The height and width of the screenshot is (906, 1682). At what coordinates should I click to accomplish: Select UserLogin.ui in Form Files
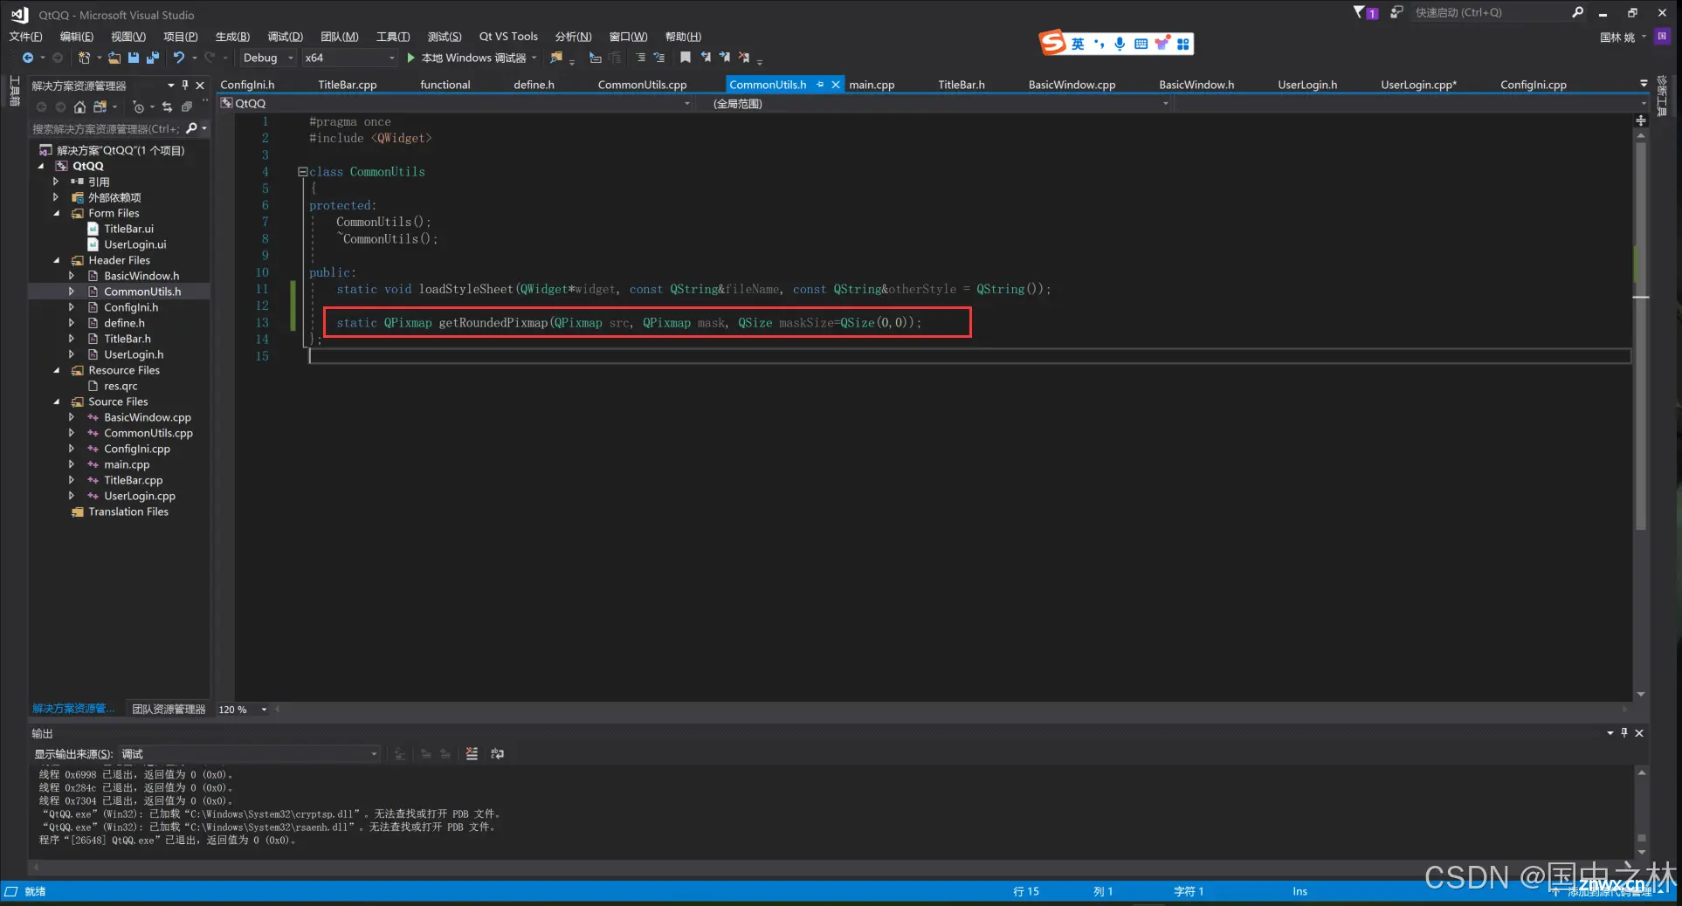(x=134, y=244)
